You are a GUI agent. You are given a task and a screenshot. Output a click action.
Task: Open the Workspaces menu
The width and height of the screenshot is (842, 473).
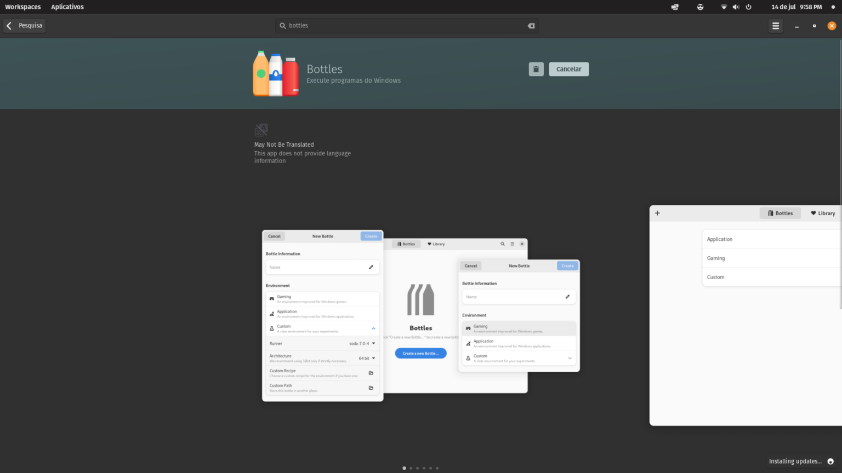click(23, 7)
